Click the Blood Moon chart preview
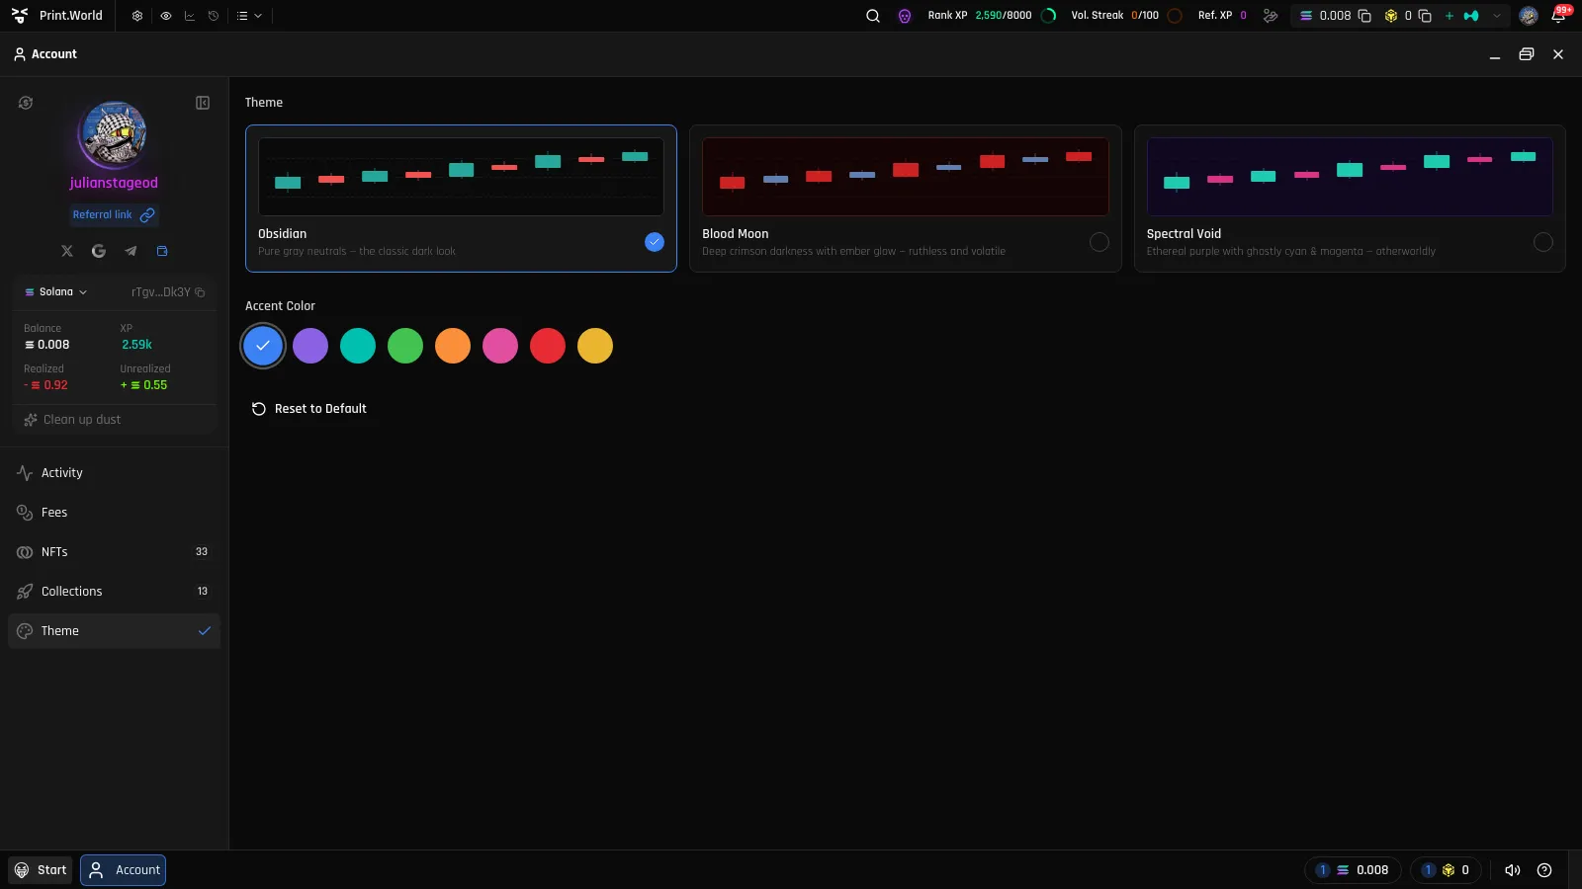This screenshot has width=1582, height=889. [905, 177]
